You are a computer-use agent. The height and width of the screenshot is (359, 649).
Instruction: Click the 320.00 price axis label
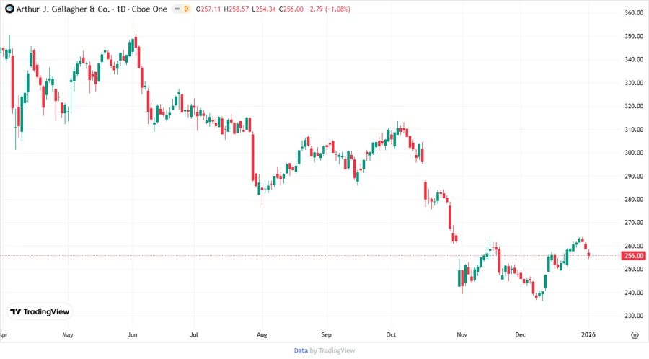click(x=634, y=106)
